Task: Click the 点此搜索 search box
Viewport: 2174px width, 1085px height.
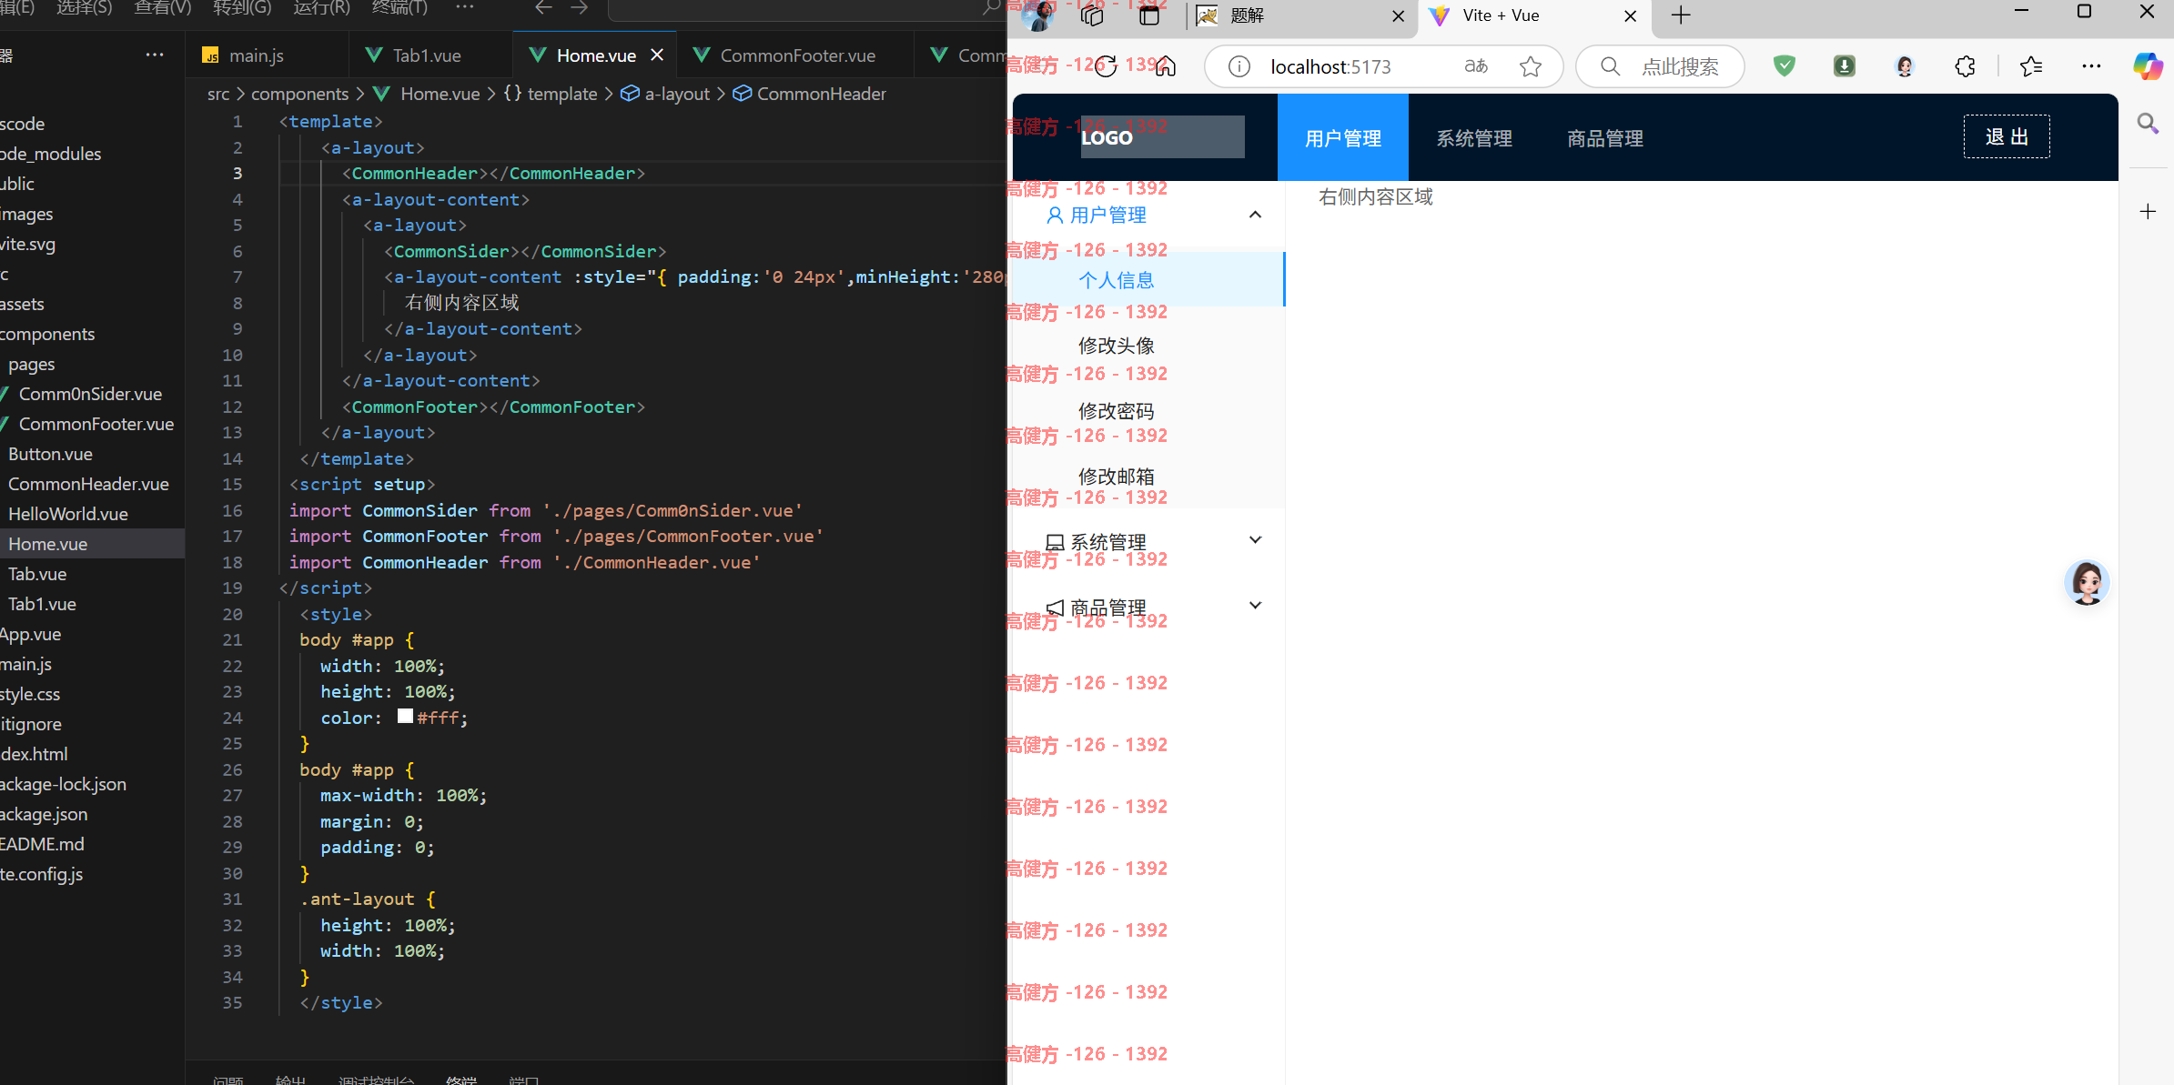Action: pos(1661,66)
